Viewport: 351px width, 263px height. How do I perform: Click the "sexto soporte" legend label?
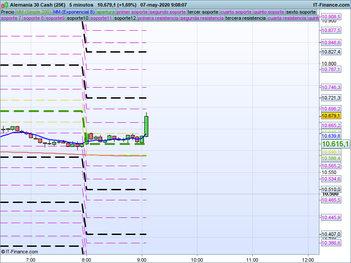click(301, 12)
